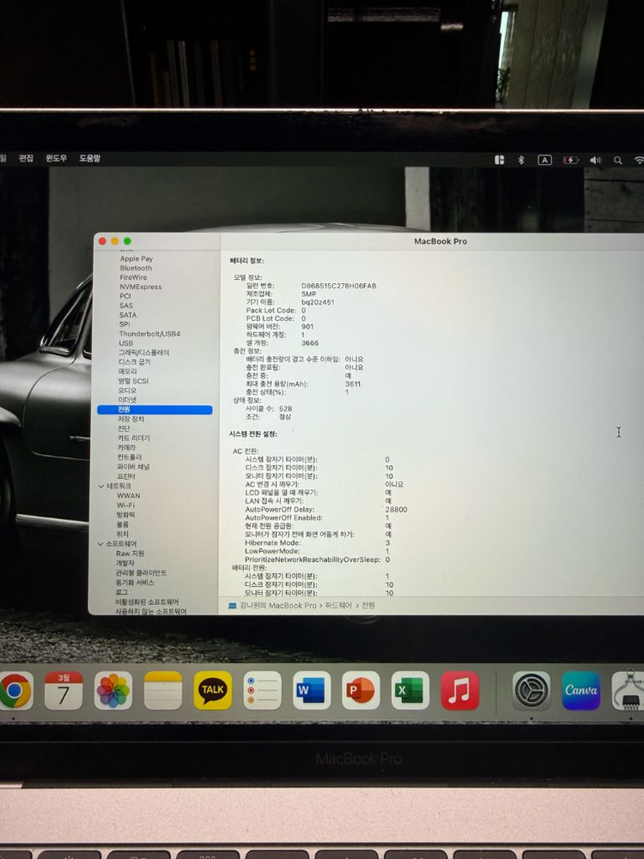This screenshot has height=859, width=644.
Task: Open the volume control in menu bar
Action: tap(595, 160)
